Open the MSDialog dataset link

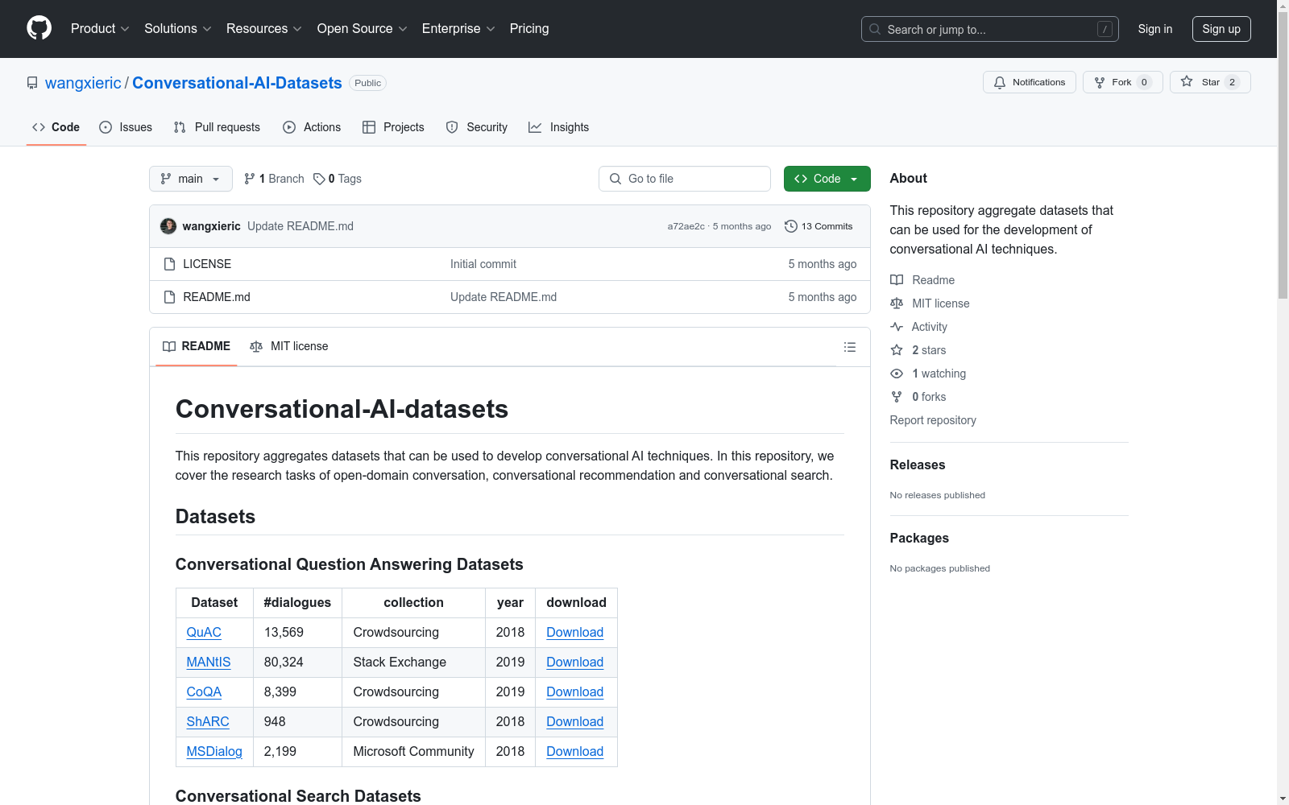(214, 752)
